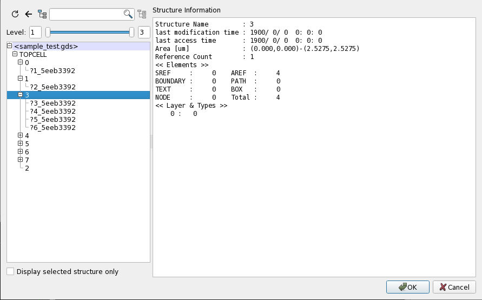This screenshot has height=300, width=482.
Task: Expand structure 6 node
Action: pos(21,152)
